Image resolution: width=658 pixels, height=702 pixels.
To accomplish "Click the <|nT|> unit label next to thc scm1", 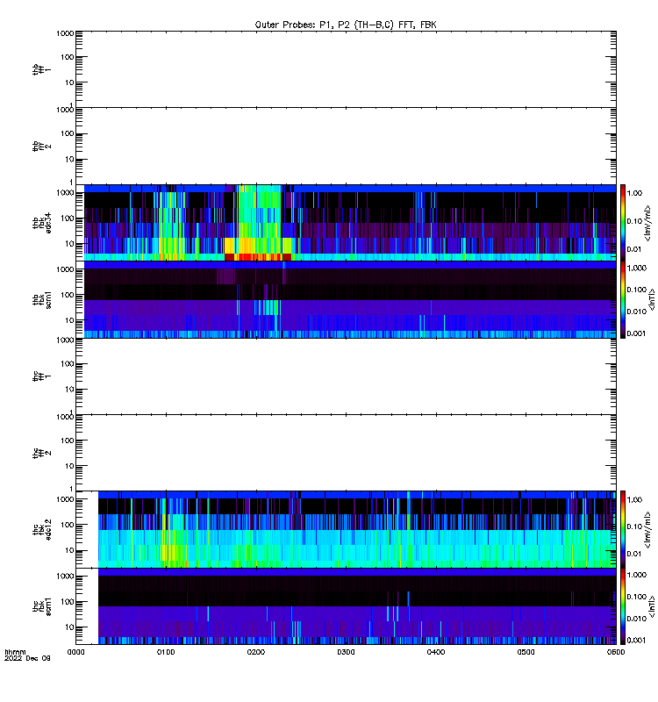I will (x=651, y=606).
